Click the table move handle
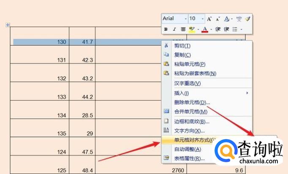Viewport: 288px width, 174px height. (8, 24)
